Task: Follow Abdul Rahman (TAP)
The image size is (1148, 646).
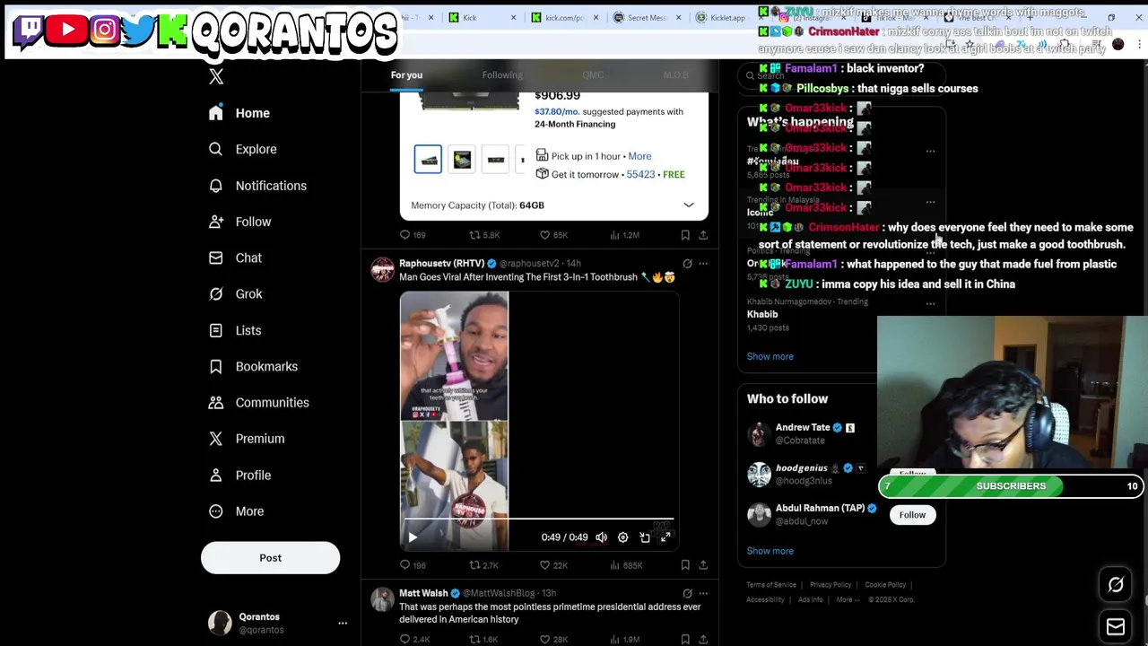Action: click(x=912, y=515)
